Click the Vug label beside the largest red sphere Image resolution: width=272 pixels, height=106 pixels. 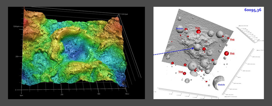pyautogui.click(x=232, y=53)
